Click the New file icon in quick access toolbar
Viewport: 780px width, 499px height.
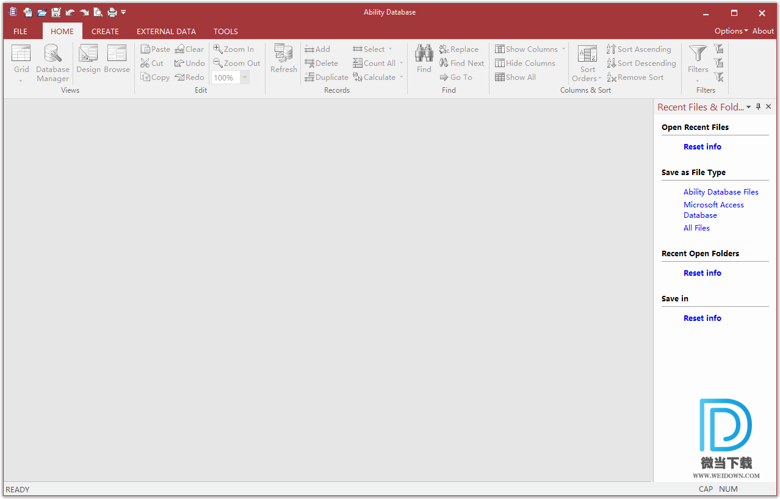[27, 12]
